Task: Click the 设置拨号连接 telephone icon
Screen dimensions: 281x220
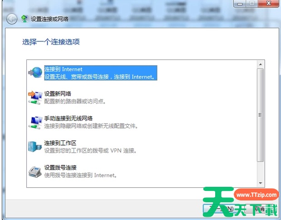Action: click(35, 172)
